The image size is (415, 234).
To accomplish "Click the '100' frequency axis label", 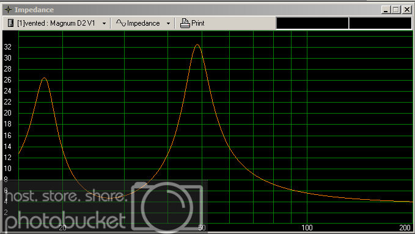I will [307, 228].
